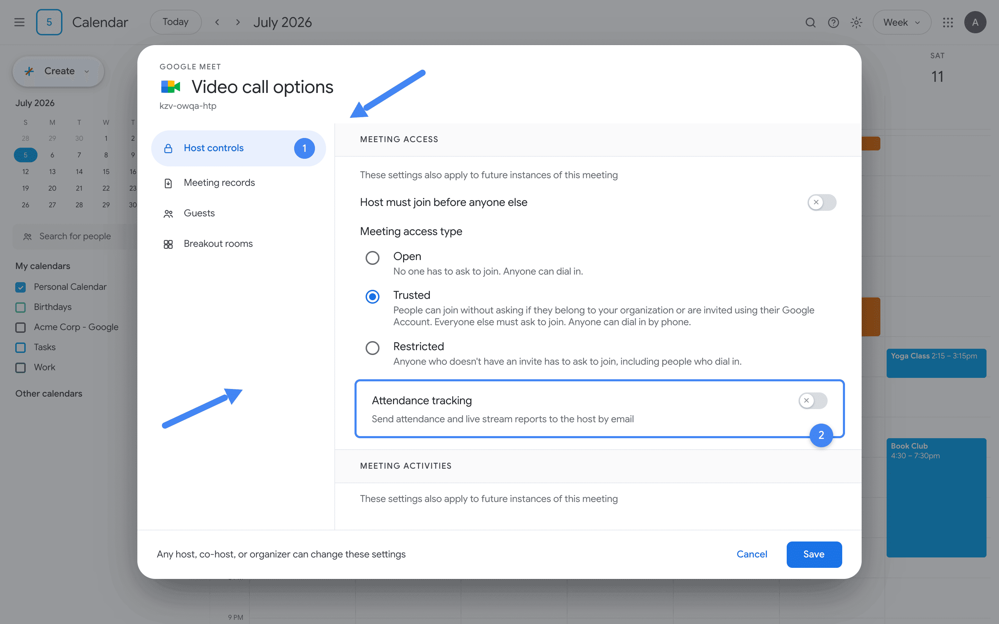Click the colorful plus icon on Create
999x624 pixels.
click(29, 71)
